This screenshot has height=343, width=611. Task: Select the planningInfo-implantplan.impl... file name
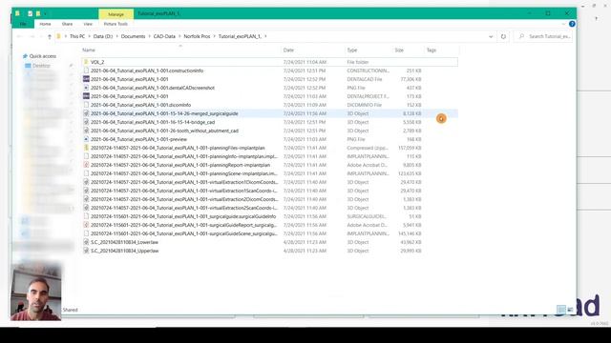(x=184, y=156)
